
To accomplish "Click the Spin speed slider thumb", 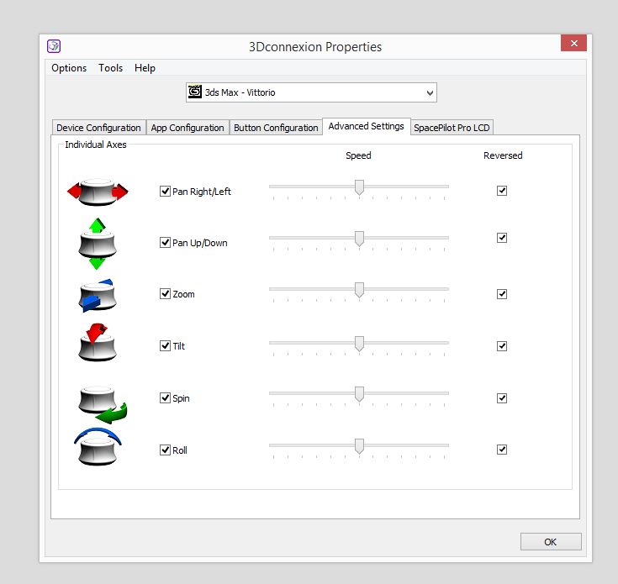I will [359, 394].
